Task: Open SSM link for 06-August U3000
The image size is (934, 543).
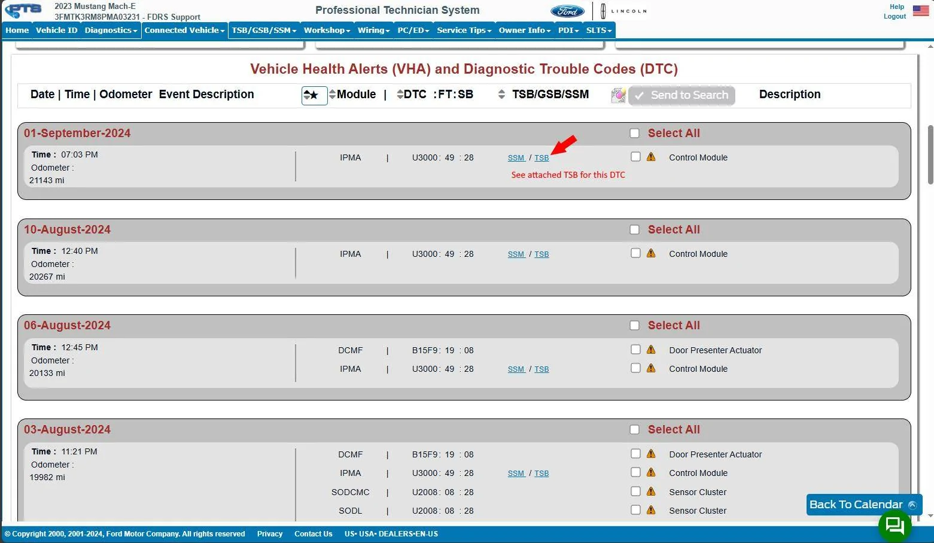Action: tap(516, 369)
